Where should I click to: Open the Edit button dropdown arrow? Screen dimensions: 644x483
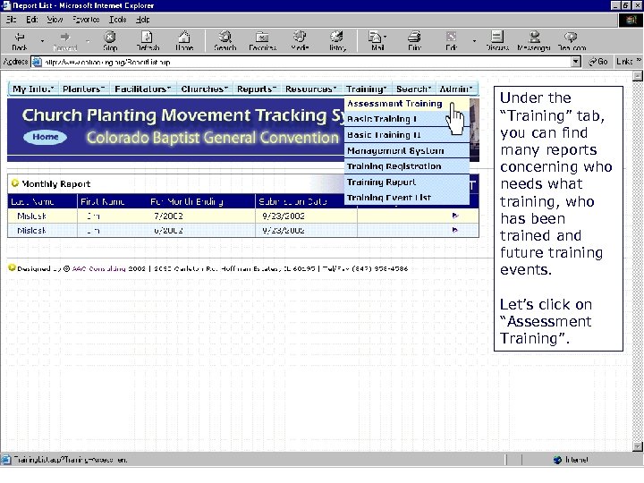pyautogui.click(x=474, y=41)
